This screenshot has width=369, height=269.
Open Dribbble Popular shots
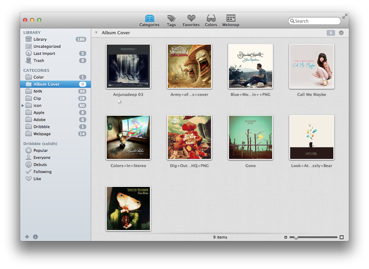tap(55, 150)
